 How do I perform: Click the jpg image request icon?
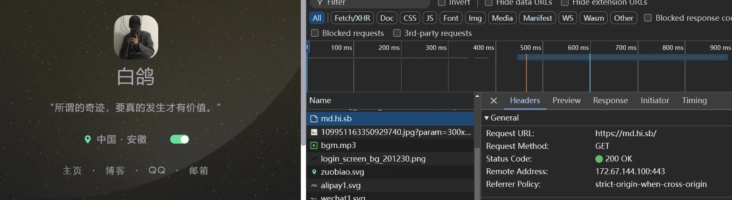coord(314,132)
